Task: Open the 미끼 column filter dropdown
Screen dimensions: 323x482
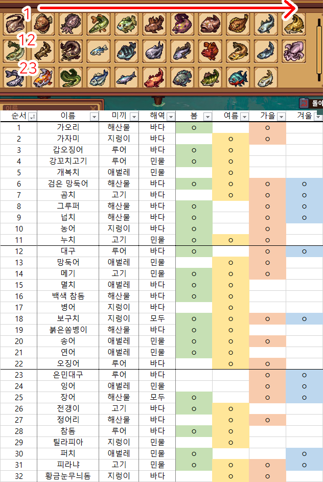Action: (x=134, y=117)
